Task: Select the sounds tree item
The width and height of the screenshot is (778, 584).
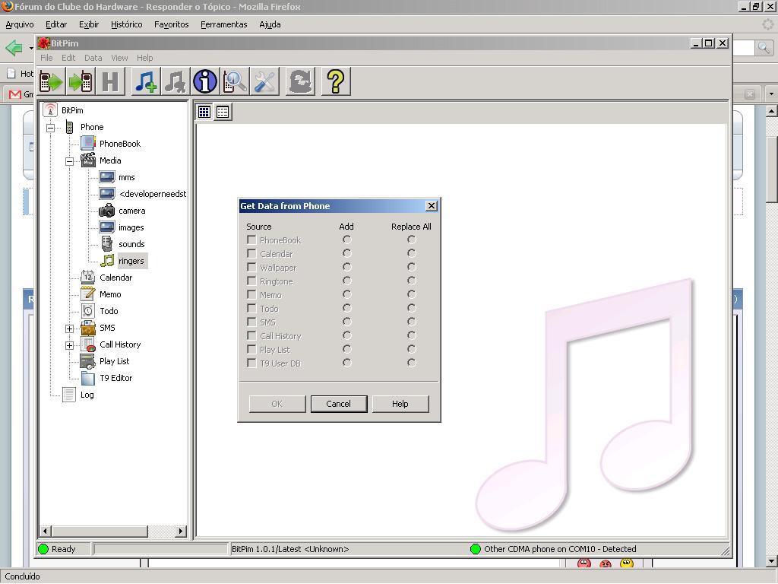Action: coord(131,244)
